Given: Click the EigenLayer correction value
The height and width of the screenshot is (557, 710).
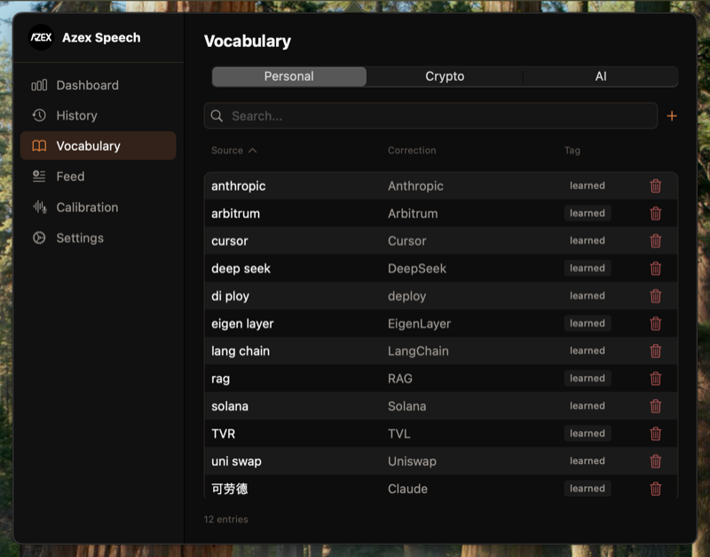Looking at the screenshot, I should [x=419, y=324].
